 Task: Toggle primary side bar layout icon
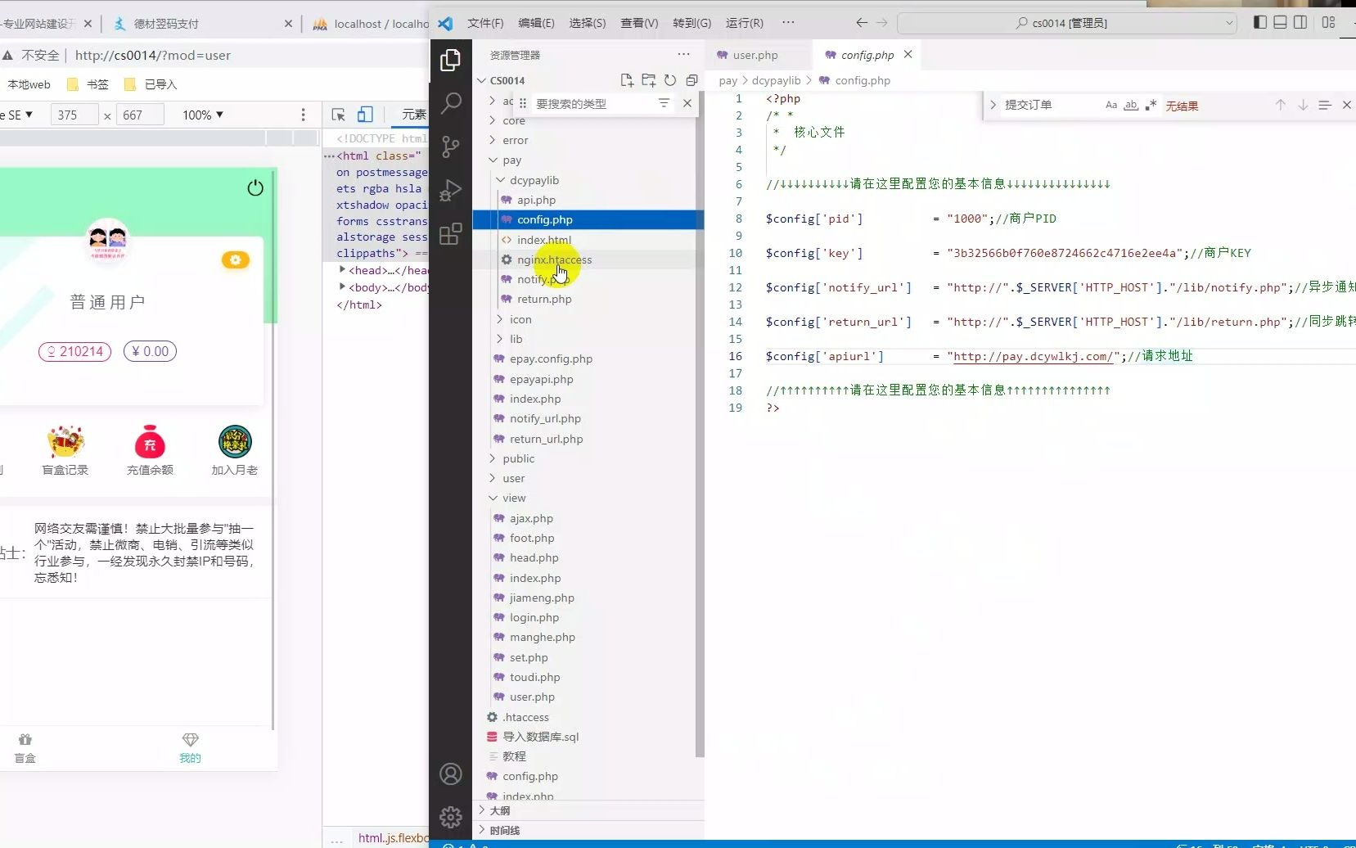1260,22
